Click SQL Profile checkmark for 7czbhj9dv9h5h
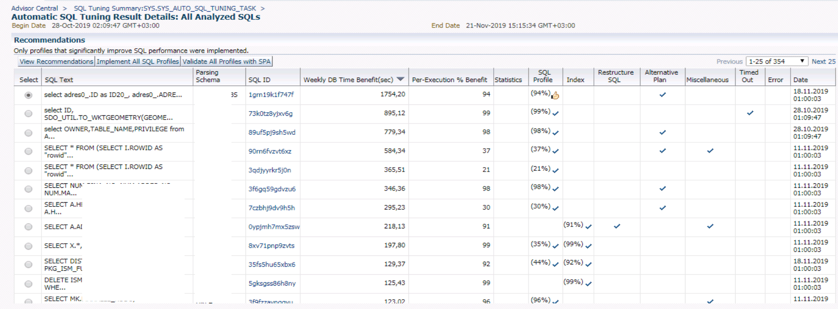The width and height of the screenshot is (838, 309). tap(556, 208)
